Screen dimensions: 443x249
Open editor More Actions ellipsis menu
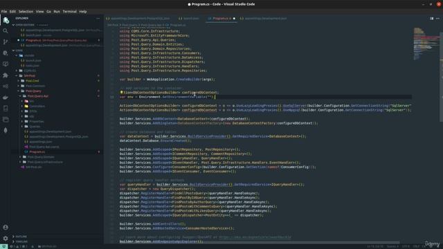(x=437, y=19)
